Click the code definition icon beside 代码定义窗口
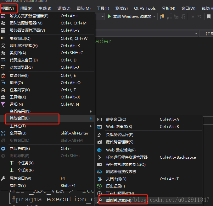Viewport: 213px width, 206px height. [x=3, y=60]
